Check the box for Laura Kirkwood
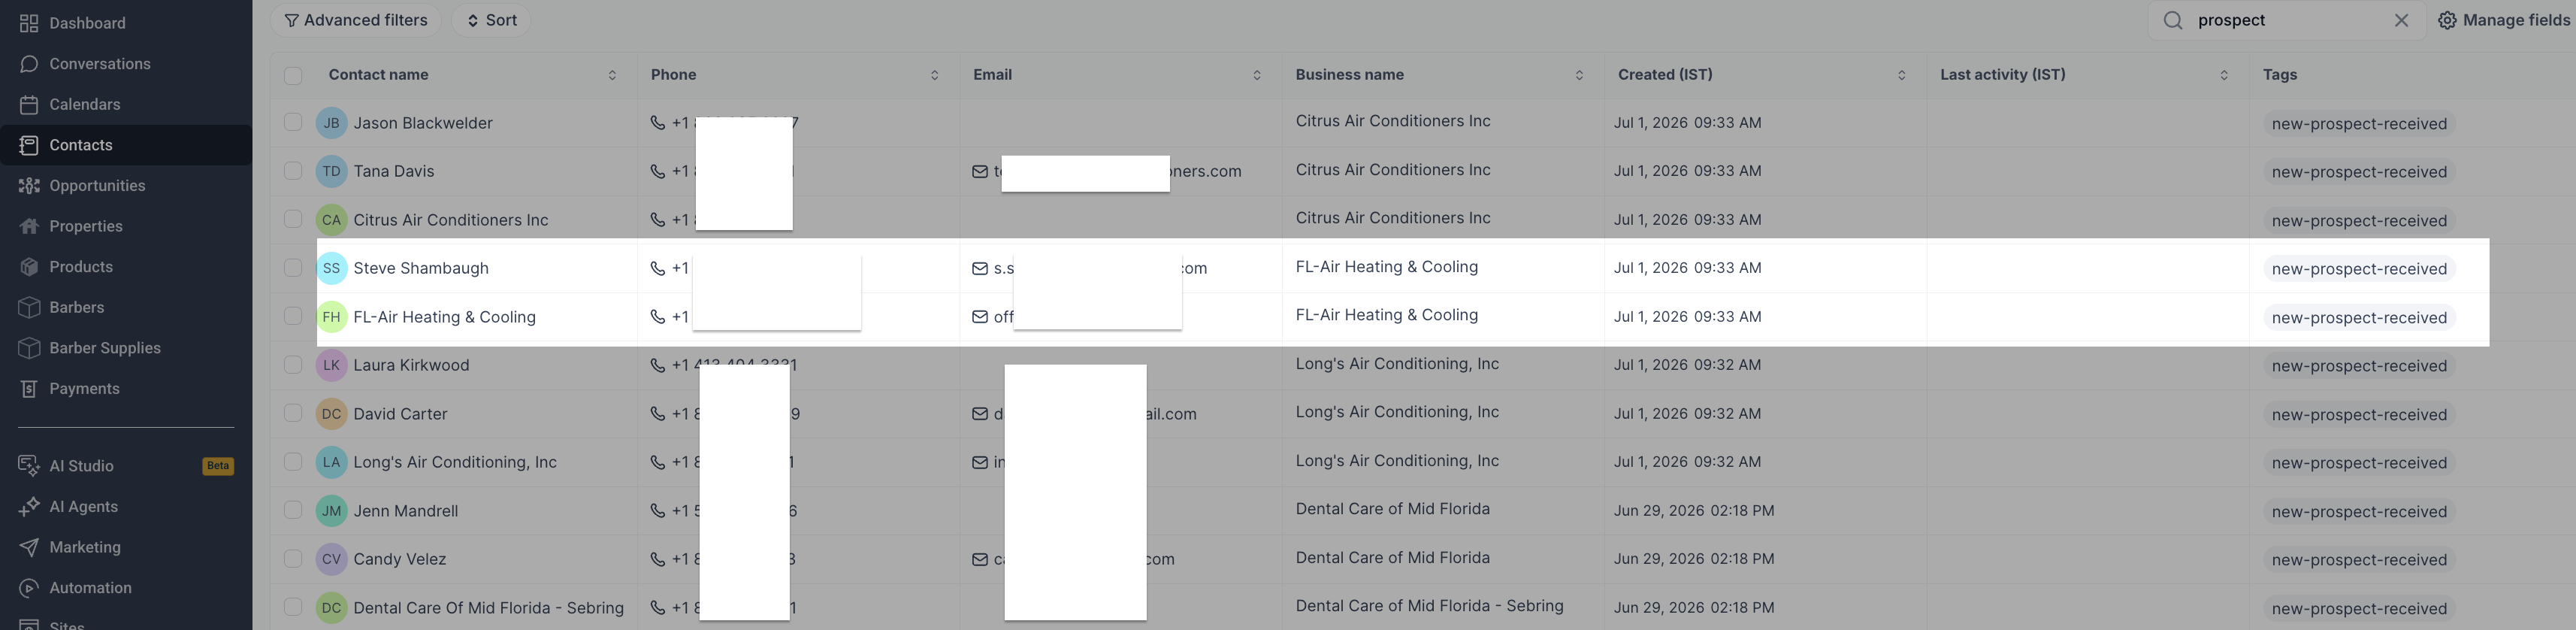Screen dimensions: 2576x630 click(293, 365)
